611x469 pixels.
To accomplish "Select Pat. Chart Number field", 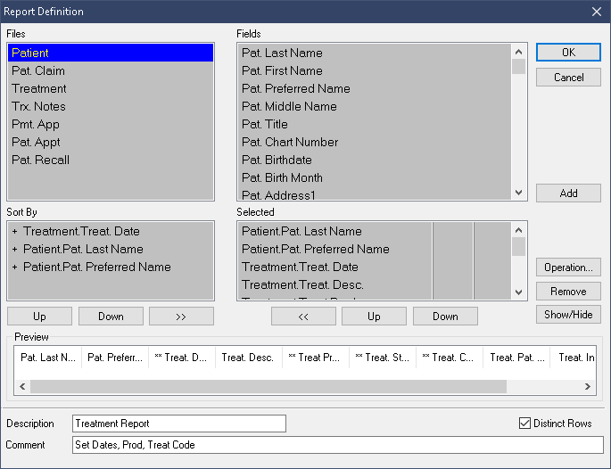I will click(x=290, y=142).
